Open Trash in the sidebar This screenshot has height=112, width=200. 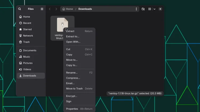pyautogui.click(x=31, y=42)
